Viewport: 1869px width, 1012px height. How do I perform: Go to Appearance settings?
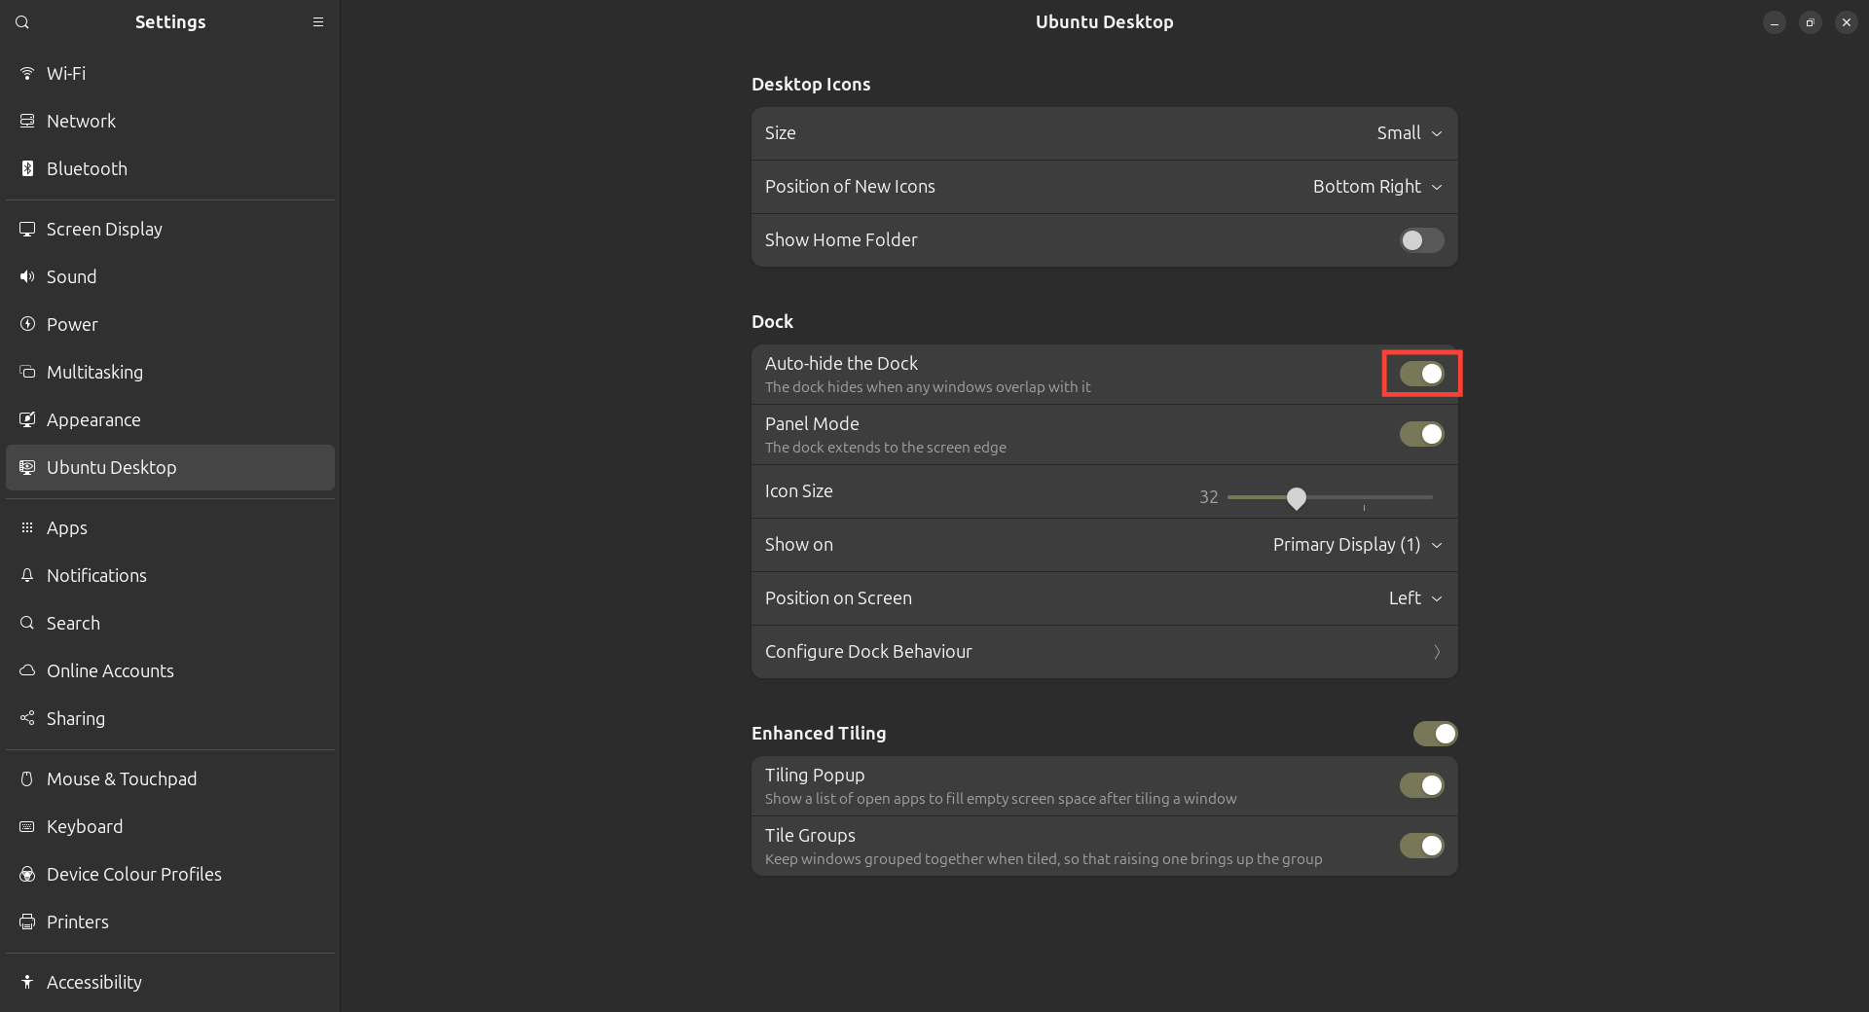tap(93, 420)
